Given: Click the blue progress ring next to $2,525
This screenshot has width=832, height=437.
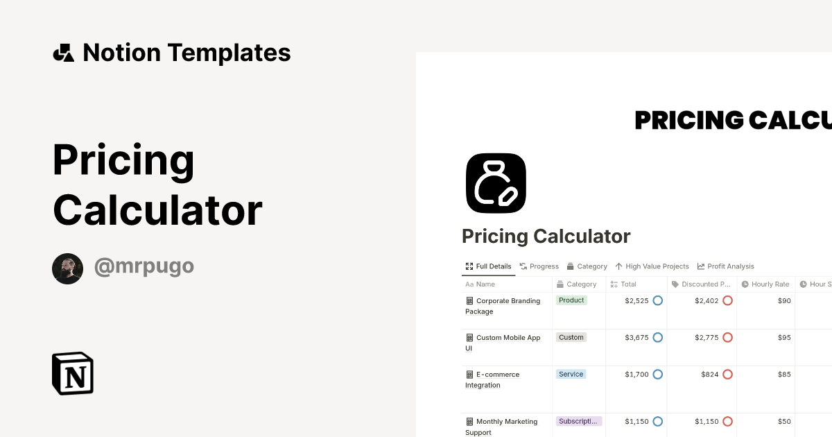Looking at the screenshot, I should pyautogui.click(x=657, y=300).
